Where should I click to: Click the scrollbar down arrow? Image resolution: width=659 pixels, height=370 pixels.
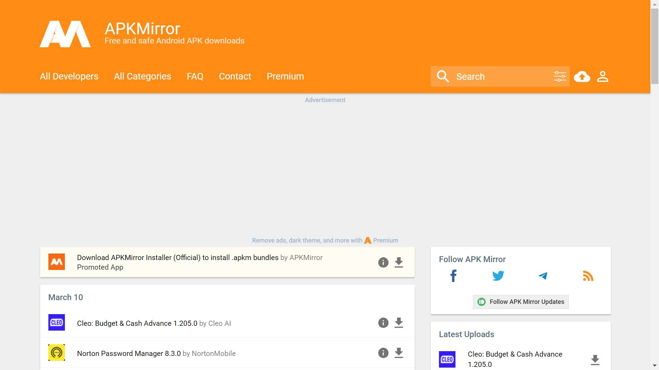[655, 366]
